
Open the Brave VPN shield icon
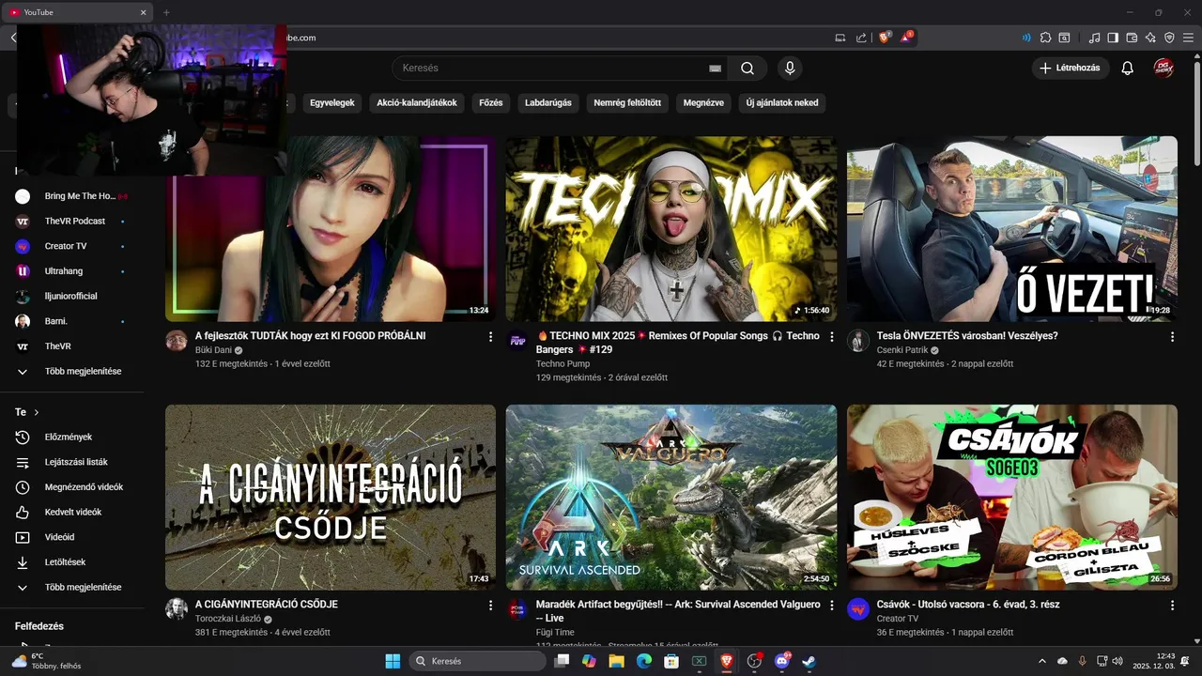pyautogui.click(x=1169, y=38)
